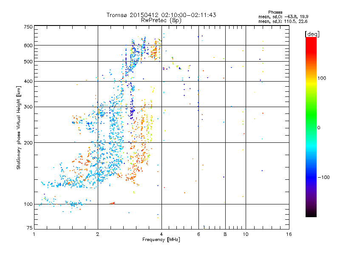Viewport: 340px width, 255px height.
Task: Click x-axis tick label '4'
Action: pos(161,234)
